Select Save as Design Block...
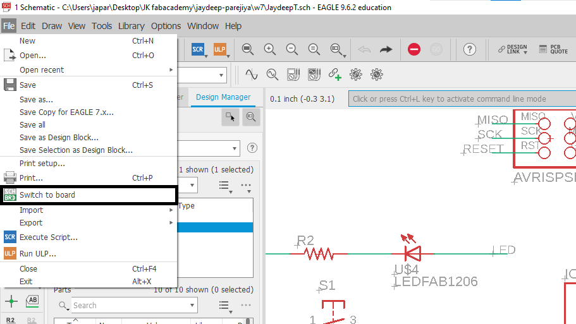The image size is (576, 324). point(89,137)
